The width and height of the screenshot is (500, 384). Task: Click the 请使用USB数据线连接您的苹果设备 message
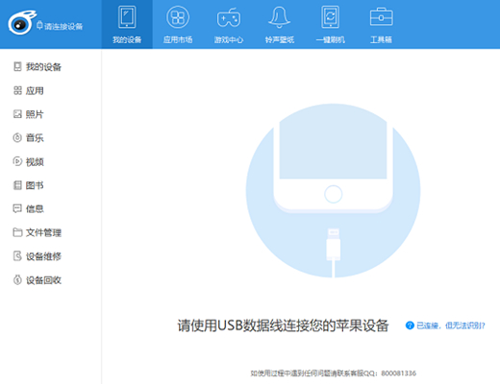(x=284, y=325)
